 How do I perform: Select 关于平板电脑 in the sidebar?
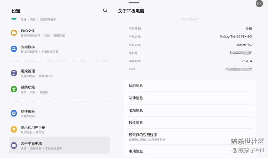tap(59, 146)
